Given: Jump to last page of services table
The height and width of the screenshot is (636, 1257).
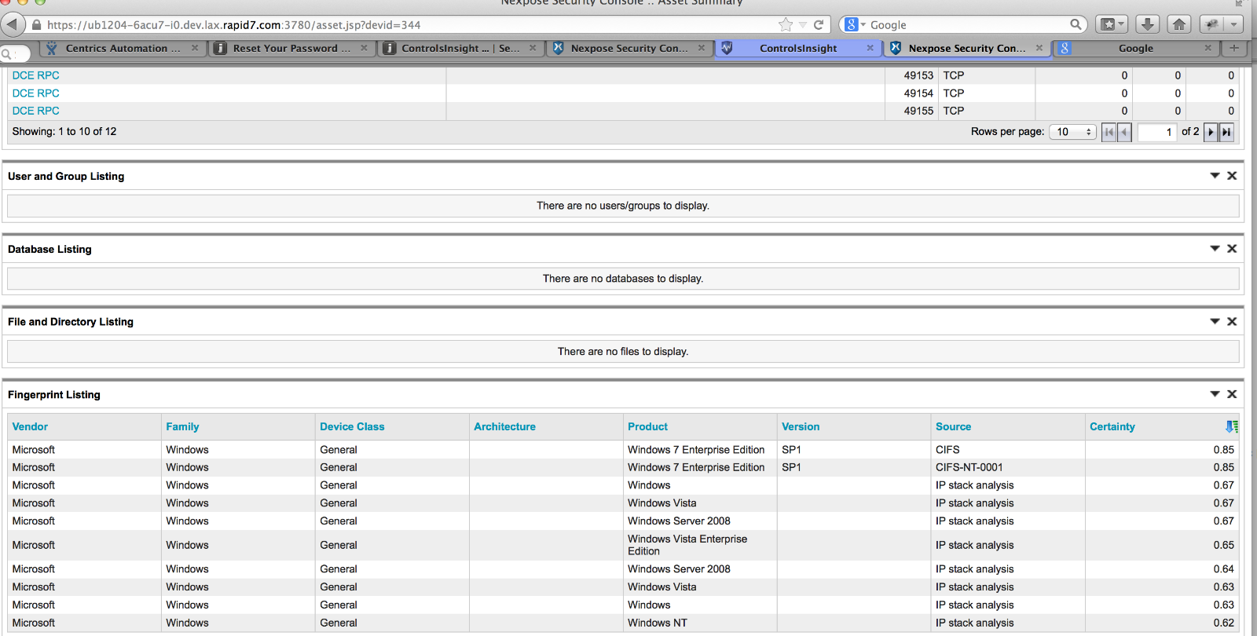Looking at the screenshot, I should tap(1226, 132).
